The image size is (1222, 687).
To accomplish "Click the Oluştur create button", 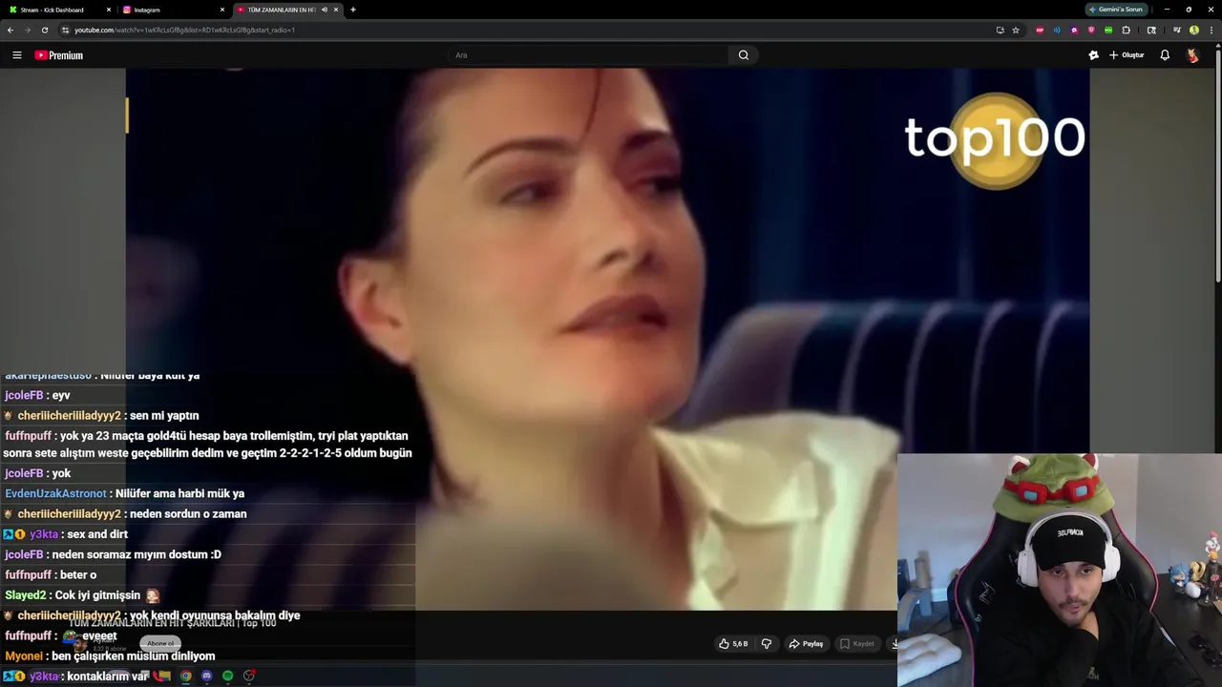I will [x=1127, y=55].
